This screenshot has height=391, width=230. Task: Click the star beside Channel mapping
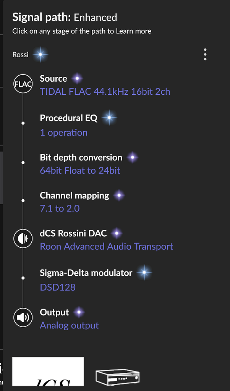tap(119, 195)
